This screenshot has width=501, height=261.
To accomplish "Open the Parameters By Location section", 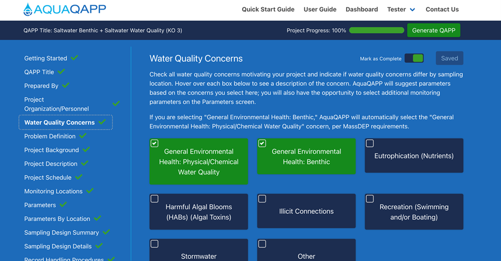I will coord(57,219).
